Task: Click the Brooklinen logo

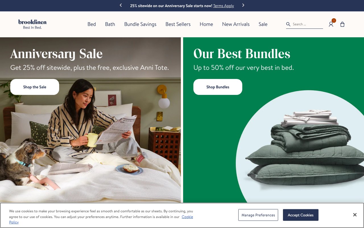Action: point(32,24)
